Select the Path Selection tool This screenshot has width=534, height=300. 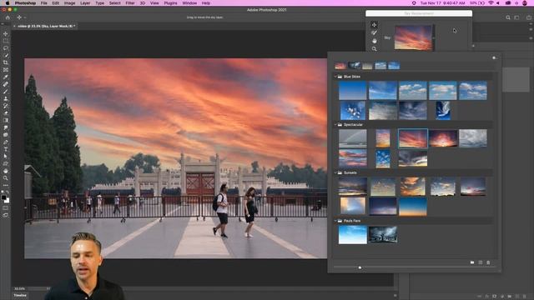[6, 156]
